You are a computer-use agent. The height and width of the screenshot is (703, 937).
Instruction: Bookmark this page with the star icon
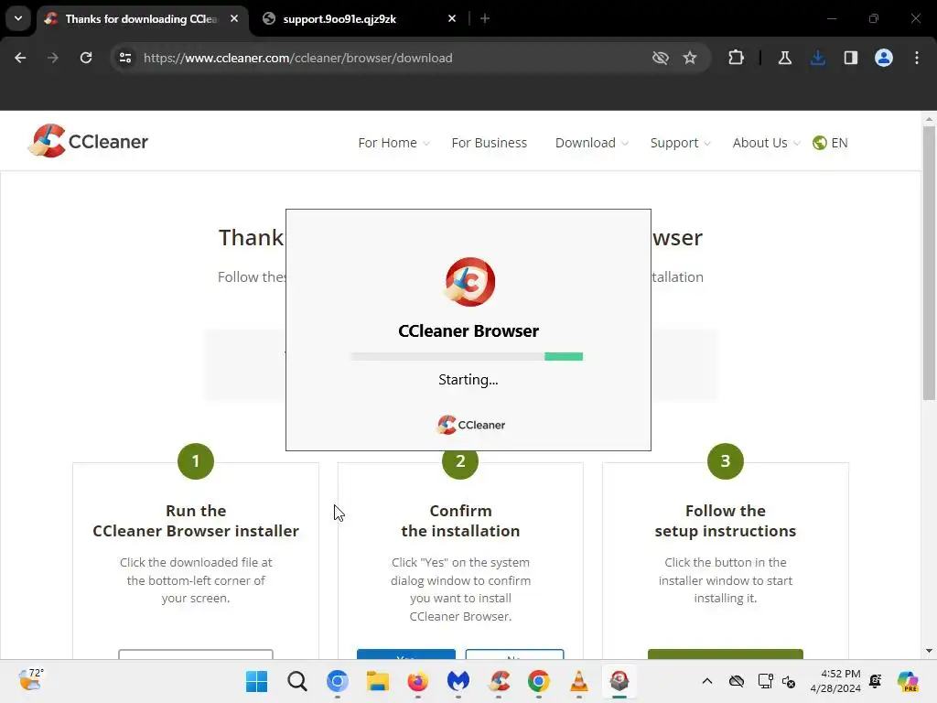pos(690,58)
